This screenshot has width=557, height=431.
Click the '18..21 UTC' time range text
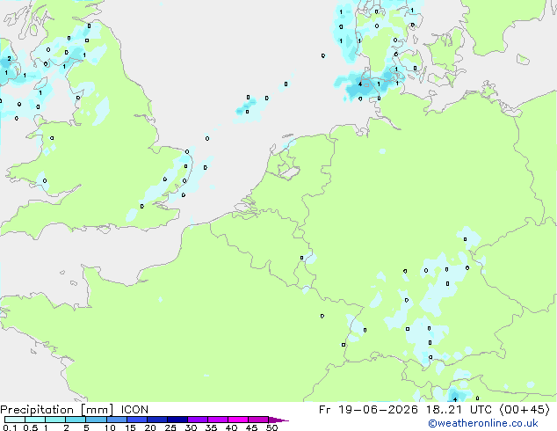(459, 410)
